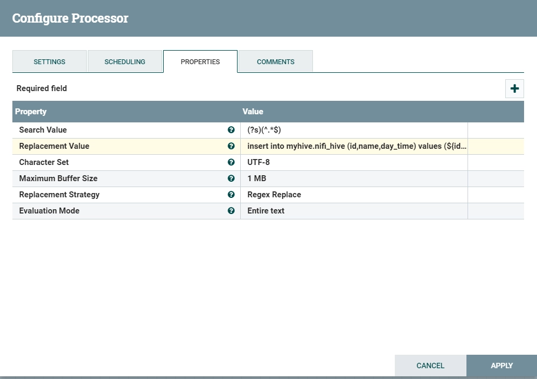
Task: Click the Cancel button
Action: click(430, 366)
